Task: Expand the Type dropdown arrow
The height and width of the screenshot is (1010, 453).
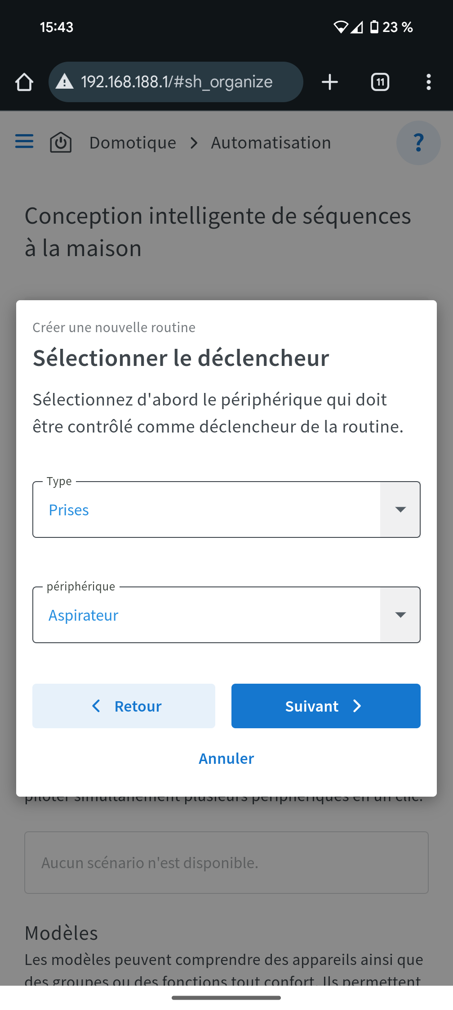Action: tap(400, 510)
